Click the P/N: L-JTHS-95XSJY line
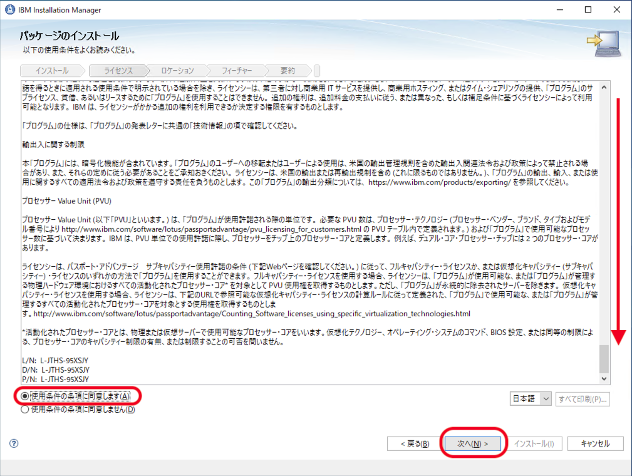This screenshot has width=632, height=476. coord(55,380)
